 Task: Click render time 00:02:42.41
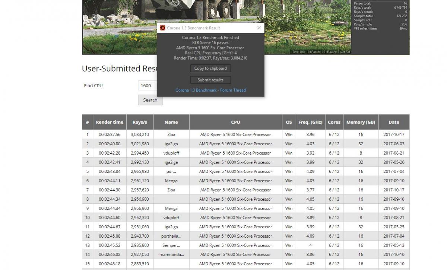[110, 162]
